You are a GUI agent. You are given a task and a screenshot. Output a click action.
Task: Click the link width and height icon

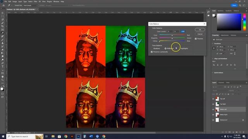coord(214,48)
